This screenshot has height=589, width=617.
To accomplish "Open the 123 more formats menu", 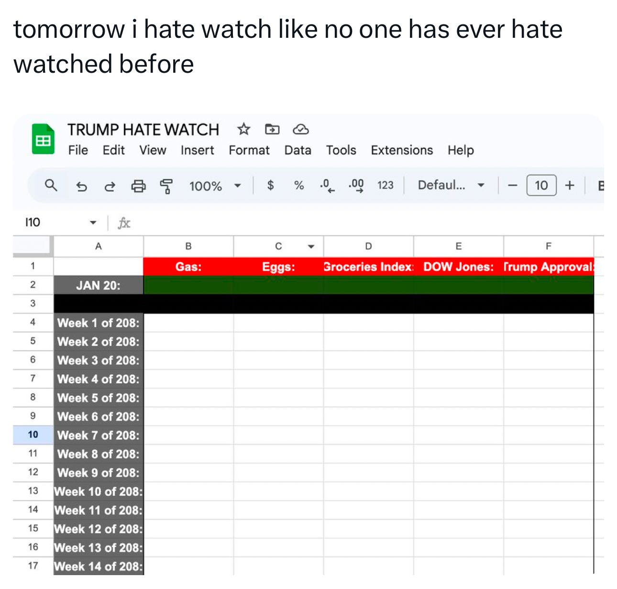I will pyautogui.click(x=385, y=185).
